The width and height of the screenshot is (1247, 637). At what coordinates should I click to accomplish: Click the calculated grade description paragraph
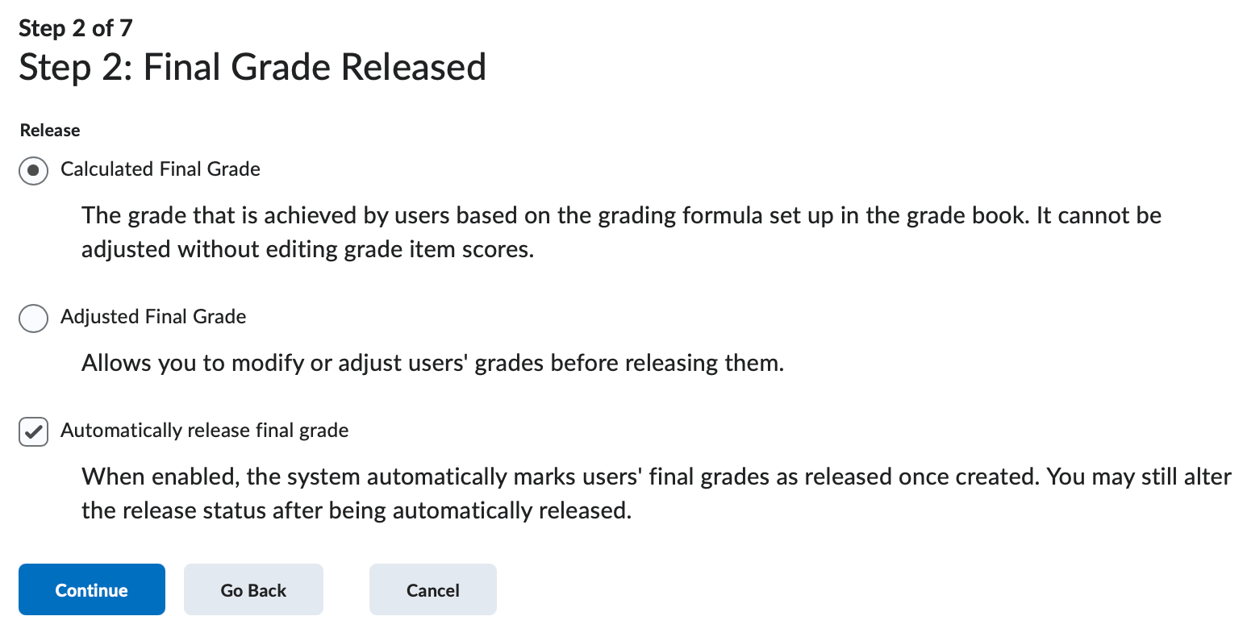point(621,231)
